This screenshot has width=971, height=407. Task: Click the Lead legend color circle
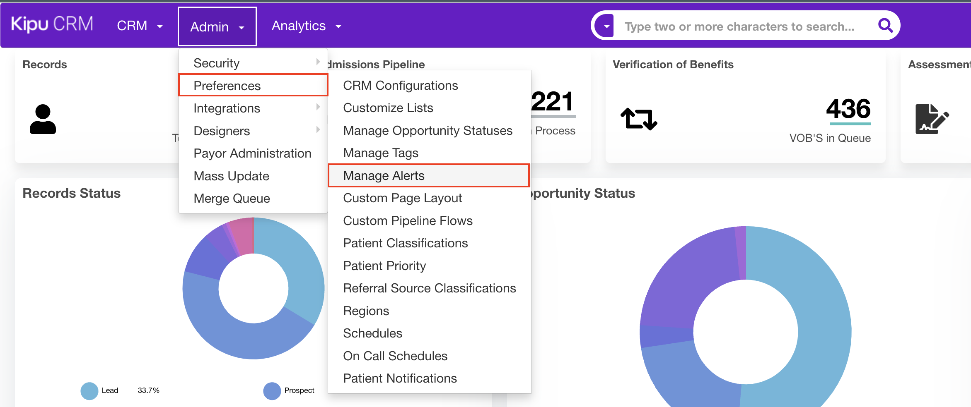click(89, 391)
